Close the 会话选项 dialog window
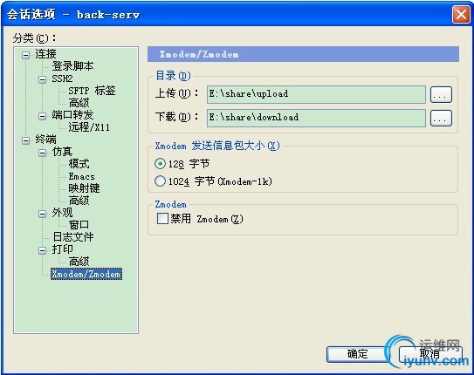This screenshot has height=375, width=474. coord(461,15)
